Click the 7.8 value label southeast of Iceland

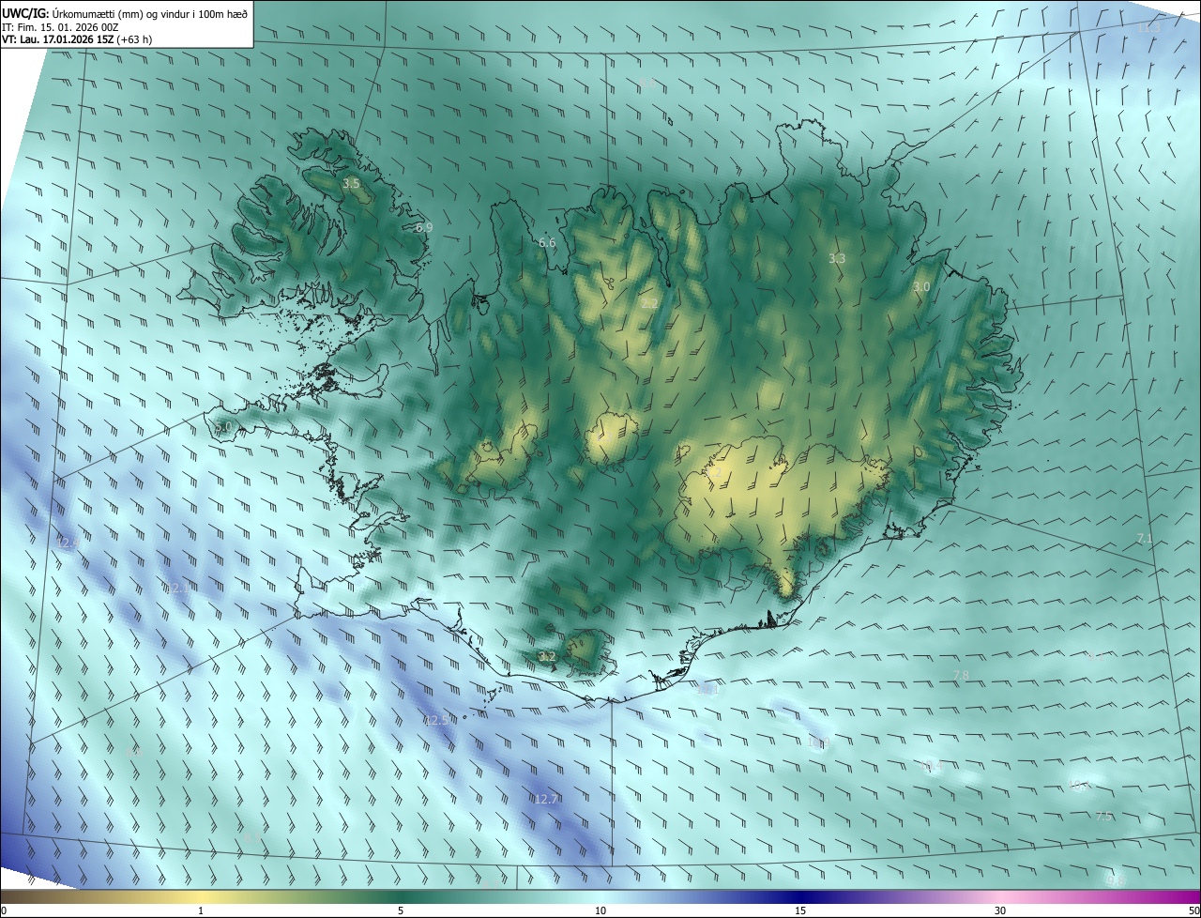(961, 676)
